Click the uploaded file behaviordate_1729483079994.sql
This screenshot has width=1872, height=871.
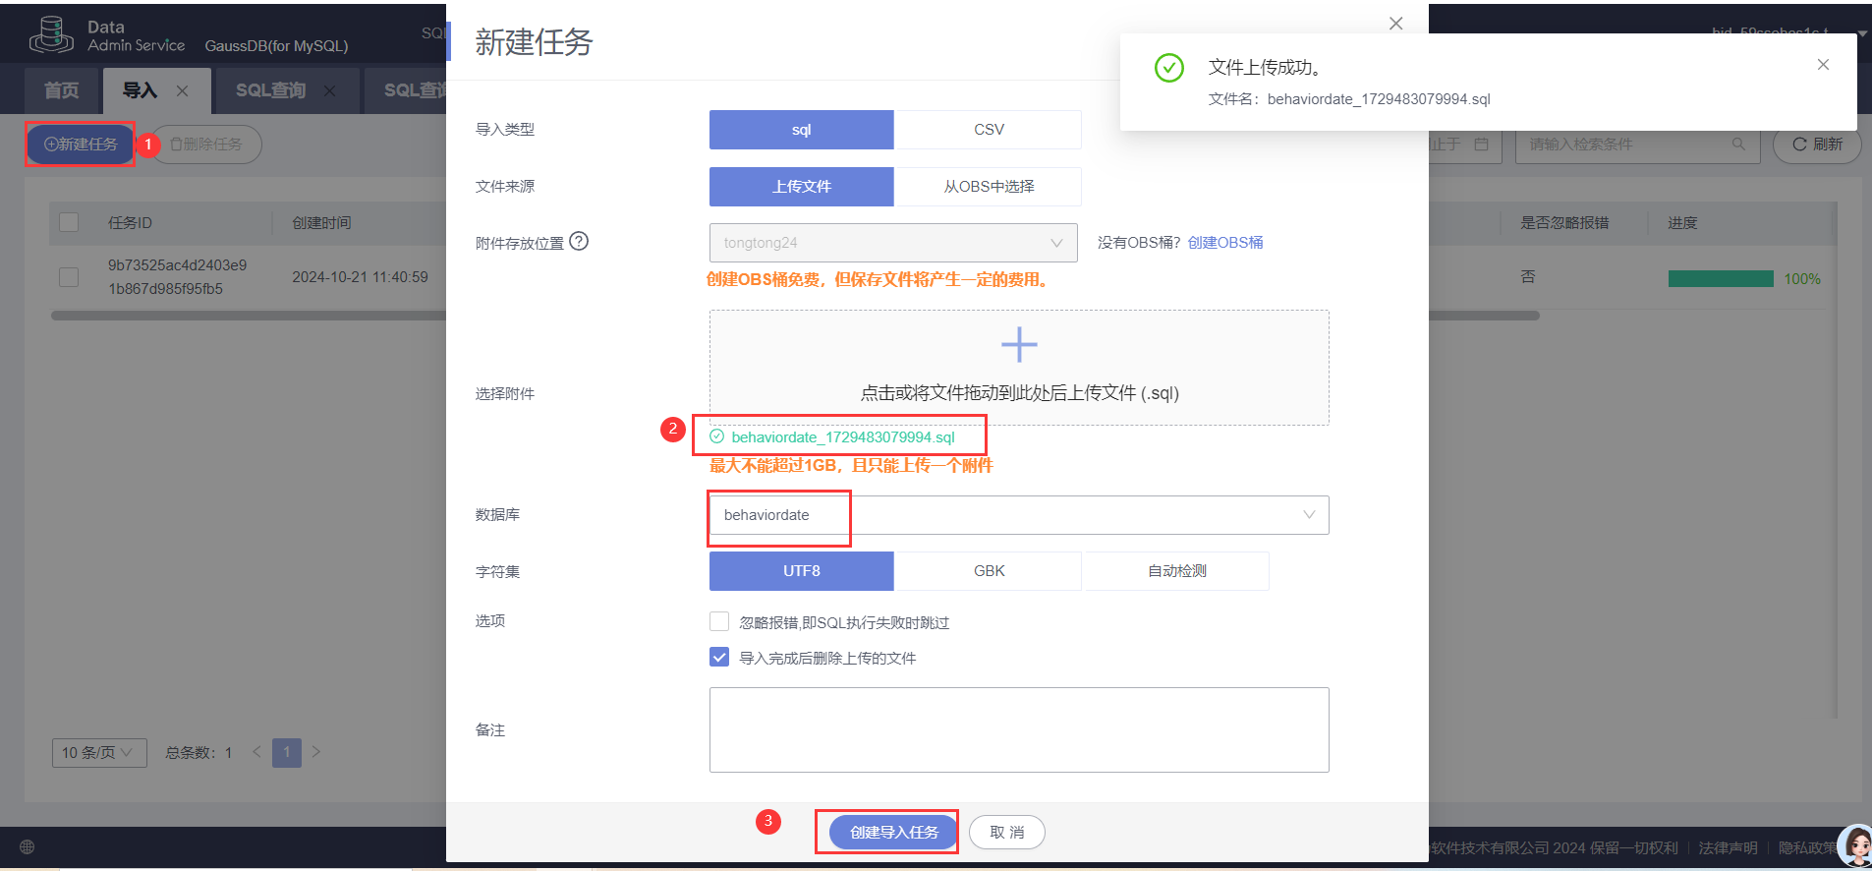[x=843, y=436]
